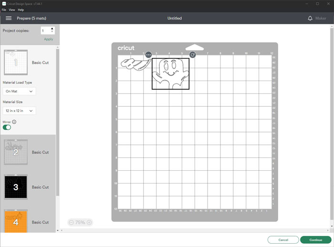Click Basic Cut label of mat 4
Viewport: 334px width, 247px height.
(40, 222)
